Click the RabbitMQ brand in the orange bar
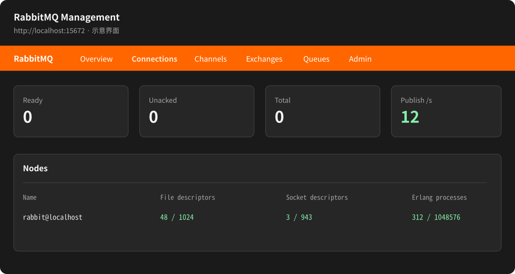This screenshot has height=274, width=515. click(x=33, y=59)
